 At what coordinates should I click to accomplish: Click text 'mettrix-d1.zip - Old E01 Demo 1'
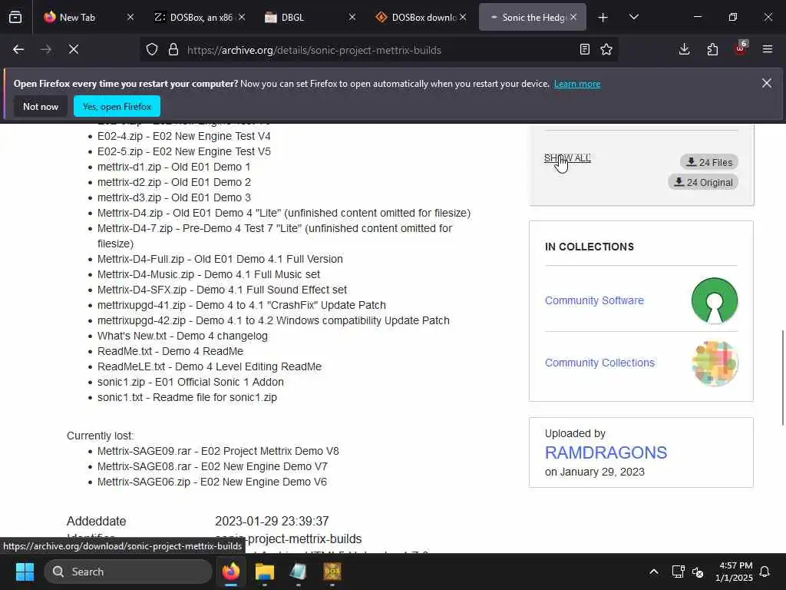point(174,167)
